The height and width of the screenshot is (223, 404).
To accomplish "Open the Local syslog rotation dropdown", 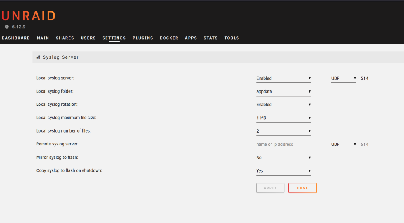I will (x=284, y=105).
